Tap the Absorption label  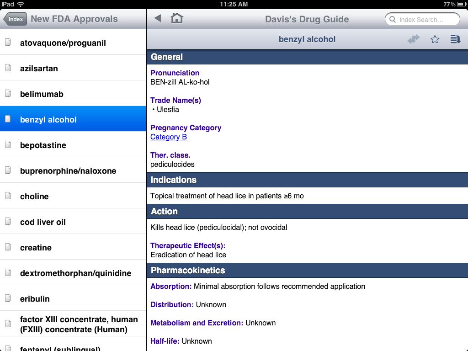[x=171, y=287]
